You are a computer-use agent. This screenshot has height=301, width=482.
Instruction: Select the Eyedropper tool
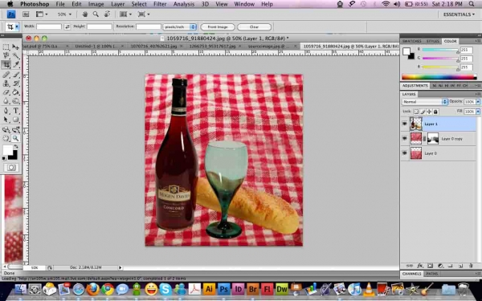point(16,64)
